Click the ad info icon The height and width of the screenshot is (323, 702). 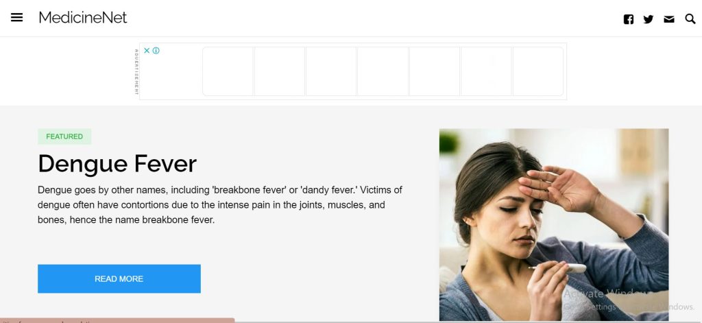[156, 51]
